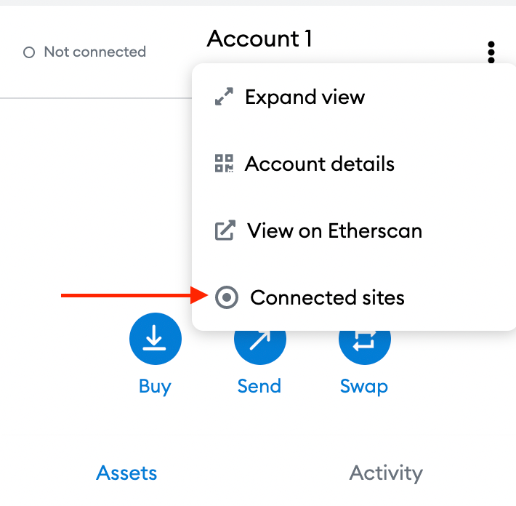This screenshot has width=516, height=506.
Task: Click the Expand view arrows icon
Action: (x=225, y=97)
